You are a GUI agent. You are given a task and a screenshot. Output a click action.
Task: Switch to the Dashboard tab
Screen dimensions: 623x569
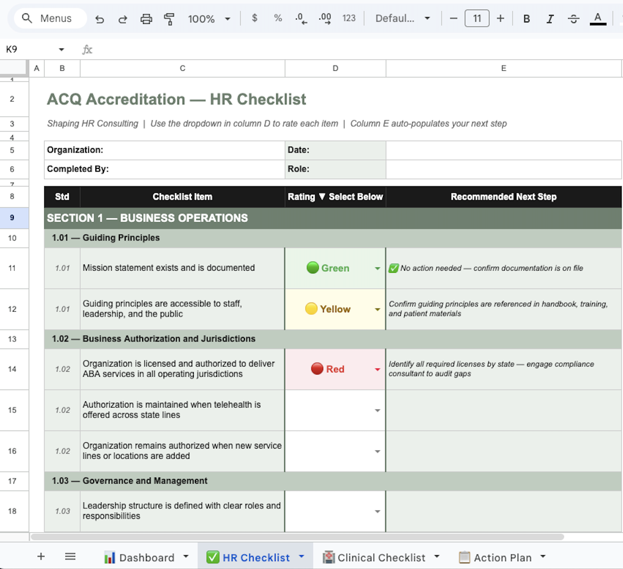pos(139,557)
